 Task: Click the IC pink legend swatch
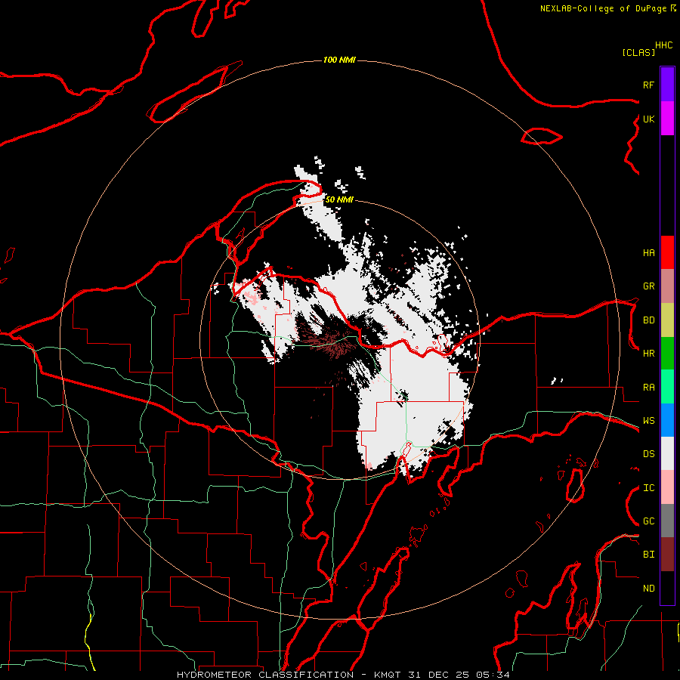pos(667,487)
